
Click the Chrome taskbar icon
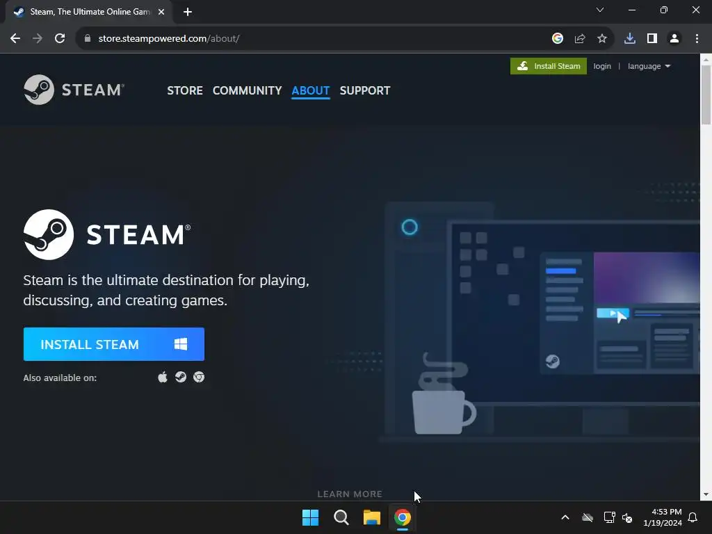point(403,517)
